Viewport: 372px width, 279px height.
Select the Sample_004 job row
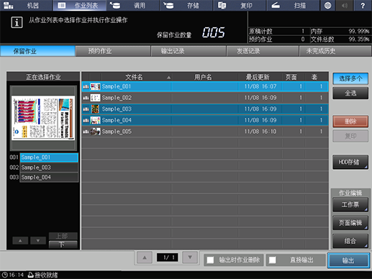click(x=205, y=120)
